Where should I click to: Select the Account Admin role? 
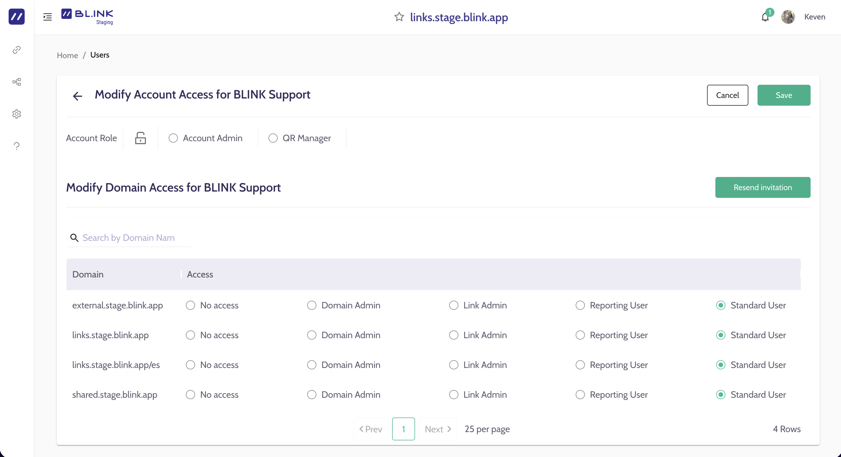[x=173, y=138]
